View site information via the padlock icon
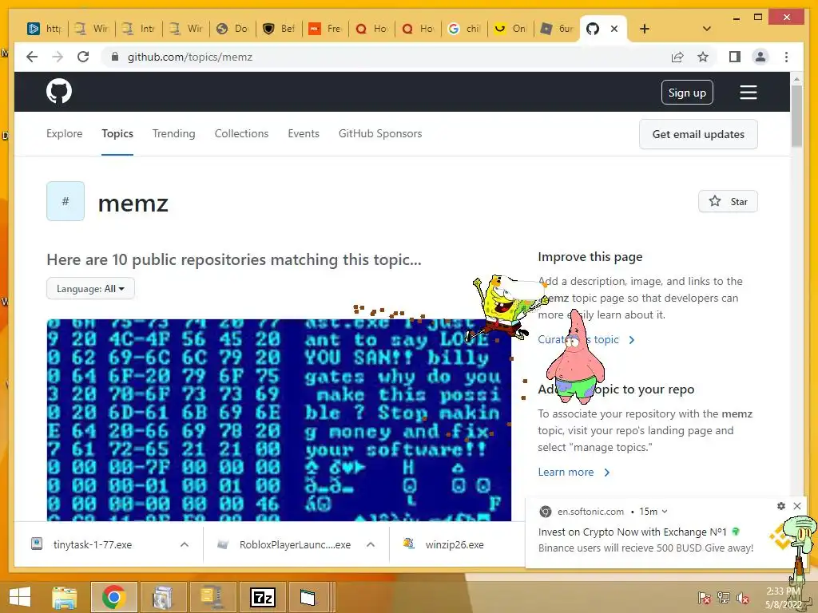 [115, 57]
